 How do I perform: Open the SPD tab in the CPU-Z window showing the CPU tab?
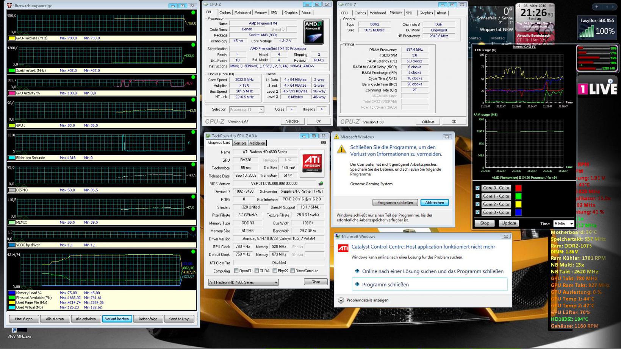[274, 12]
